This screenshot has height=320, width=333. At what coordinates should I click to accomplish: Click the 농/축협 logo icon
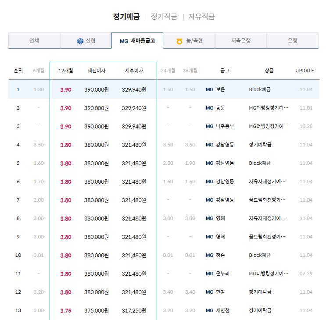pos(179,41)
